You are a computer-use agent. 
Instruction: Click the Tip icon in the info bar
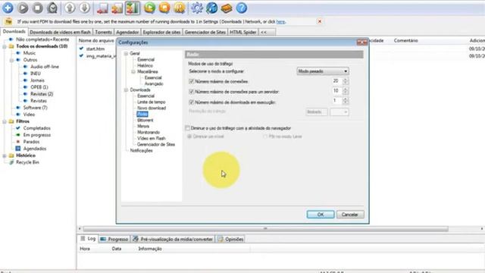tap(8, 21)
